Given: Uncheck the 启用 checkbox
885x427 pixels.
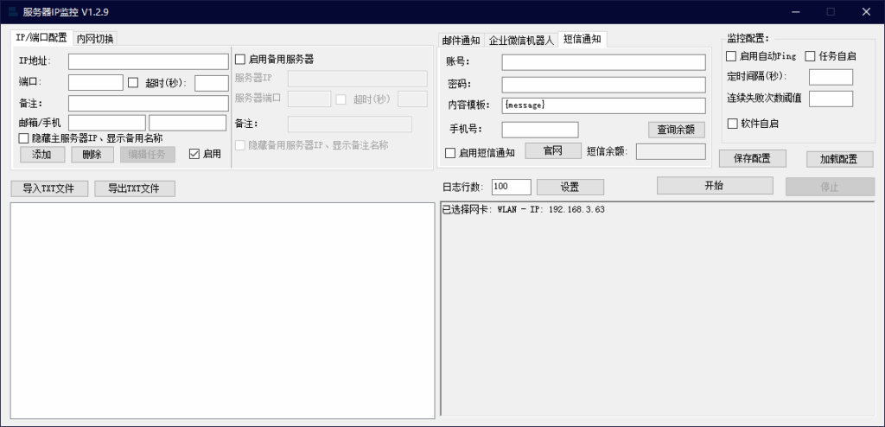Looking at the screenshot, I should [x=194, y=154].
